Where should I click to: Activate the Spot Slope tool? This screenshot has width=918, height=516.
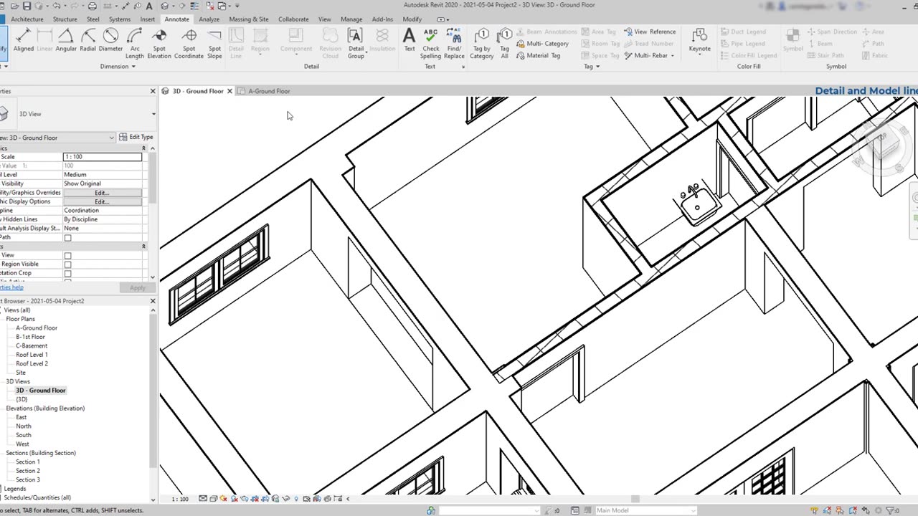(x=214, y=44)
